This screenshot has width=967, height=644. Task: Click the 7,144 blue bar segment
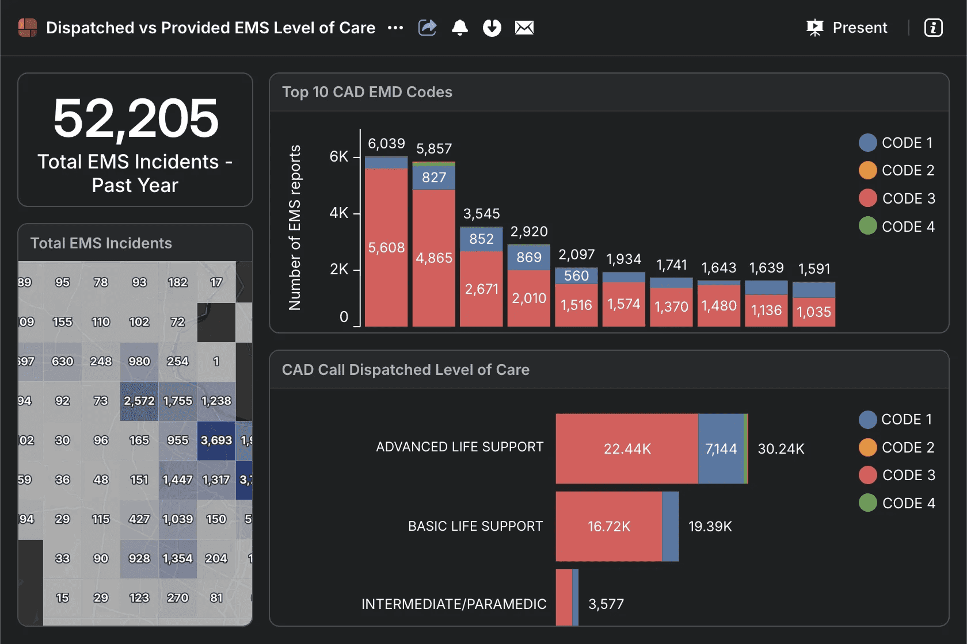(721, 448)
